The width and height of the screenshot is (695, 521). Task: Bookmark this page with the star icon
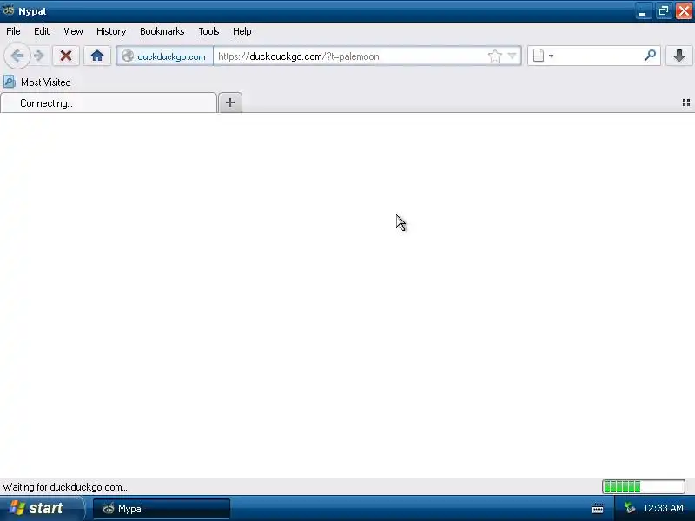[x=494, y=56]
